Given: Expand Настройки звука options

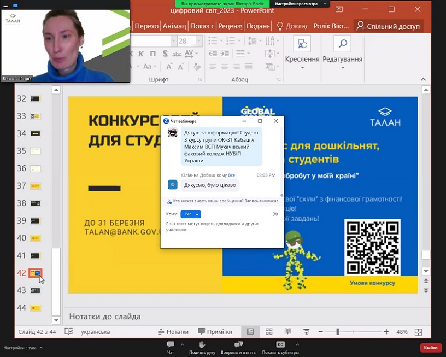Looking at the screenshot, I should (x=41, y=348).
